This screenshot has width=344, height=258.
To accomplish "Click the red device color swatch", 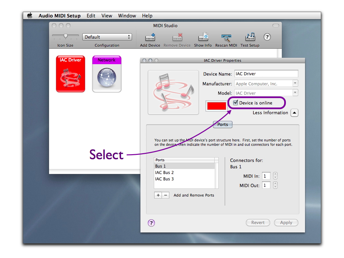I will (217, 106).
